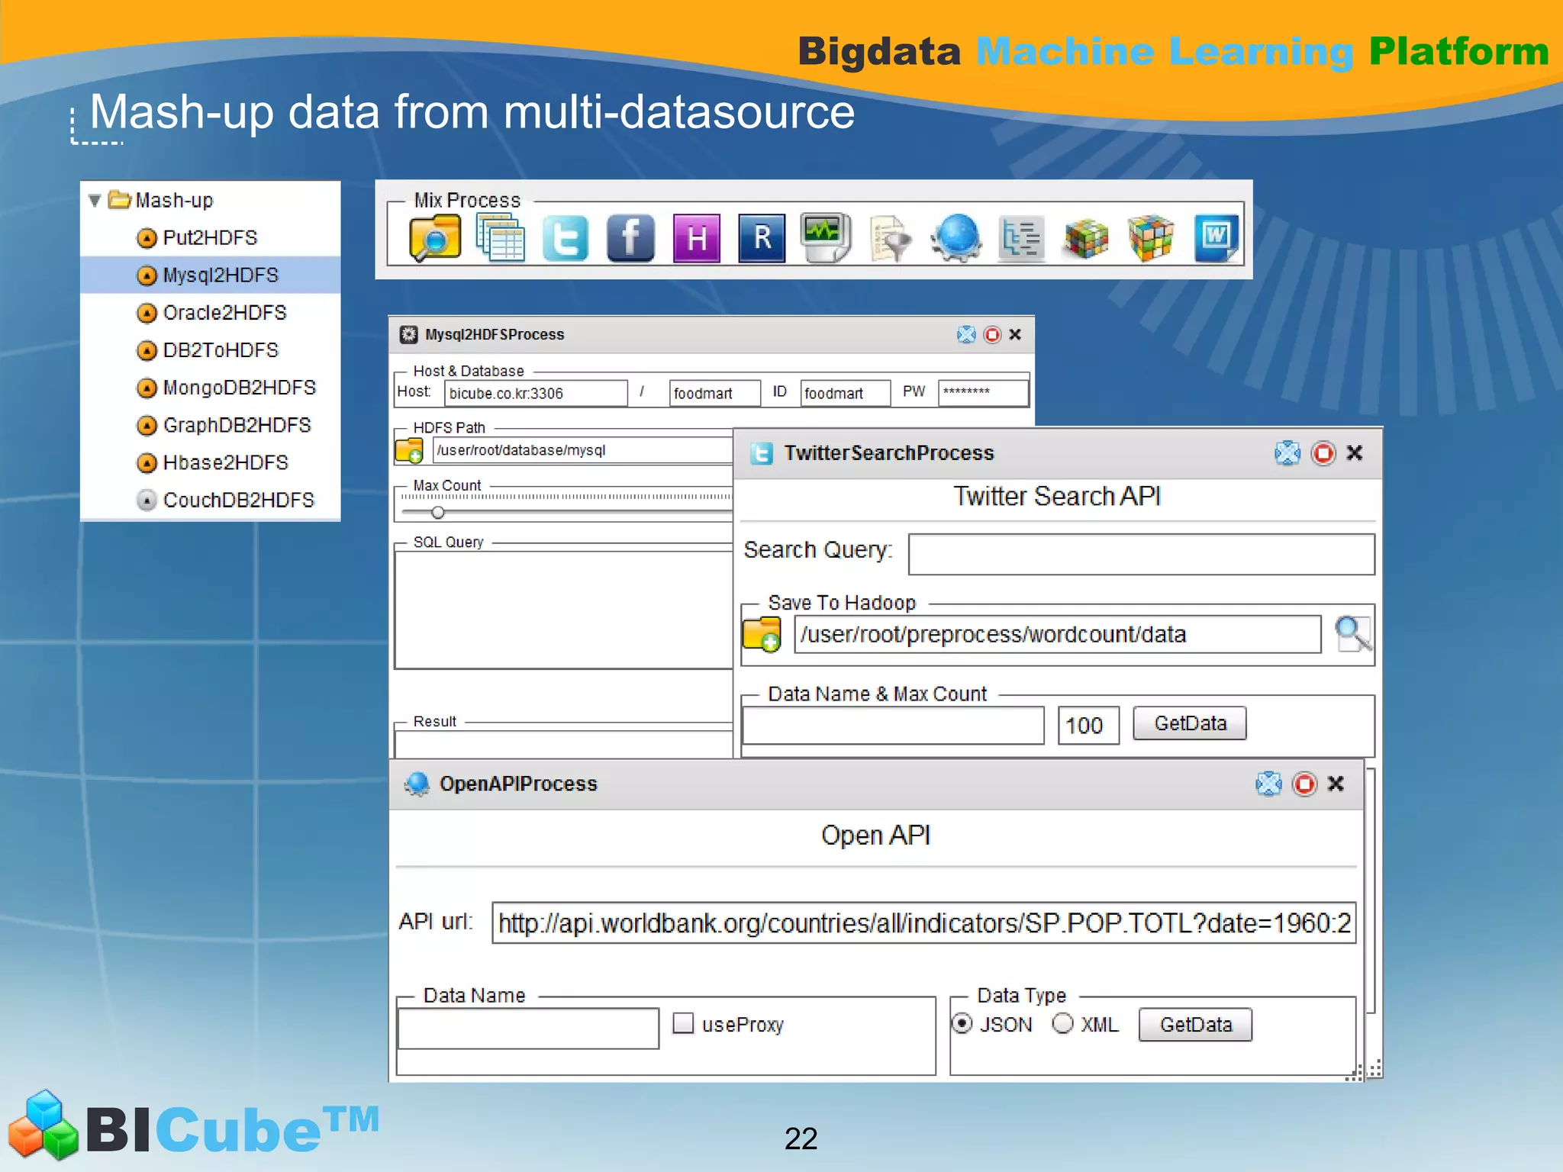Select the Facebook icon in Mix Process toolbar
Screen dimensions: 1563x1172
click(630, 238)
